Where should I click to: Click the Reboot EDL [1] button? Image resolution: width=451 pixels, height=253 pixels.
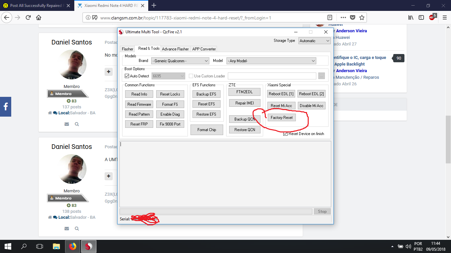pos(281,94)
